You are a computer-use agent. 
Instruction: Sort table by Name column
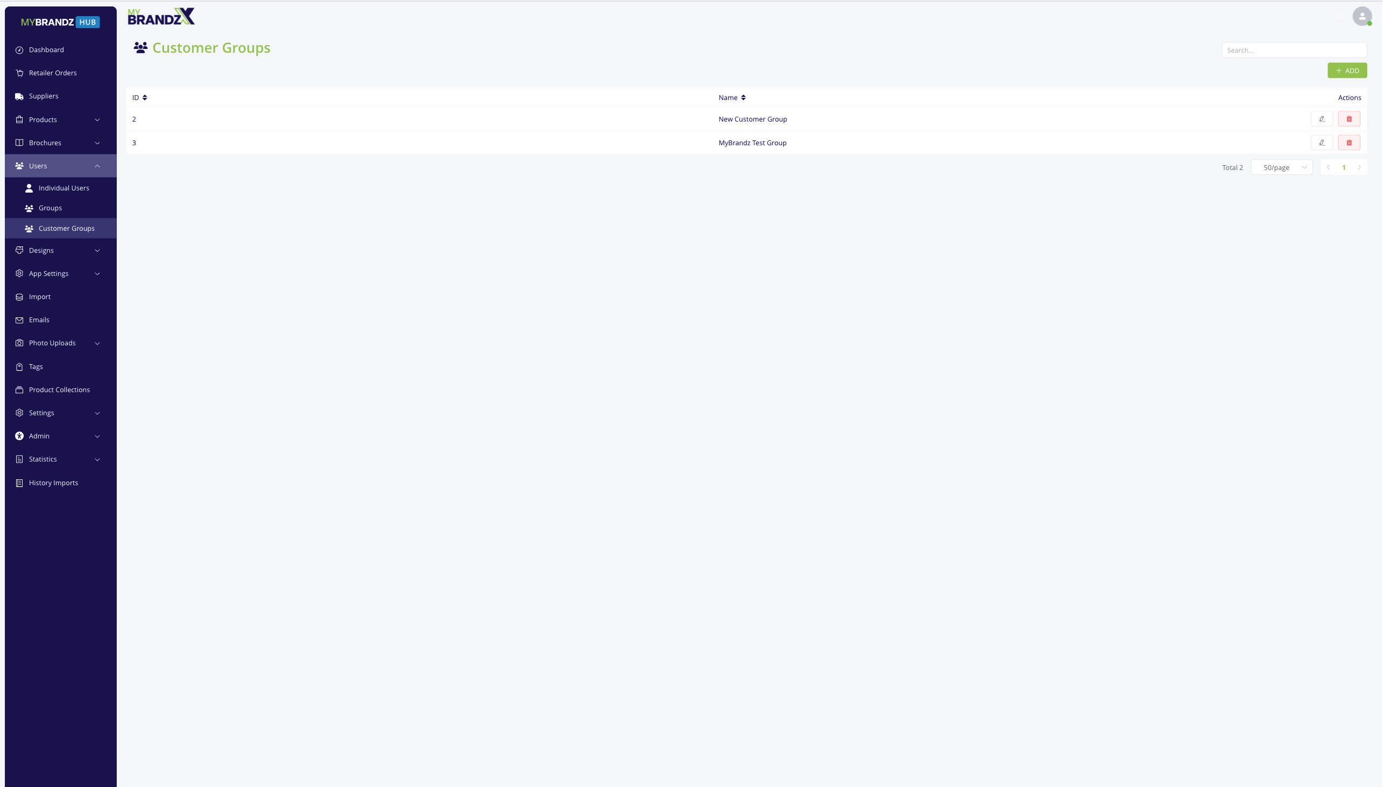743,98
